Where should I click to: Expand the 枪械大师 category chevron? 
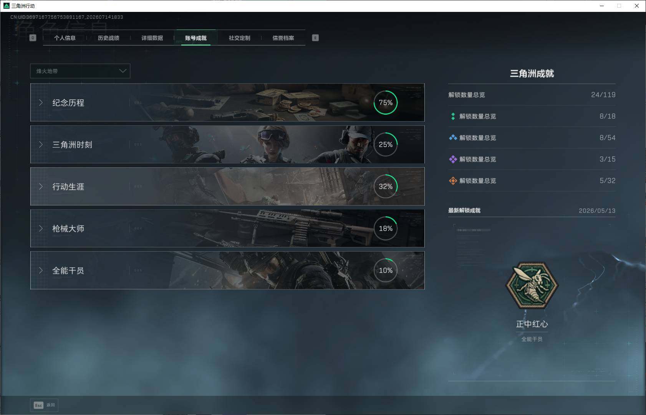[41, 228]
